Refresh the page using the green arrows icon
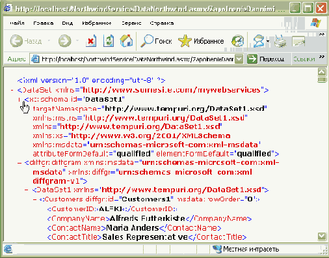 [109, 40]
